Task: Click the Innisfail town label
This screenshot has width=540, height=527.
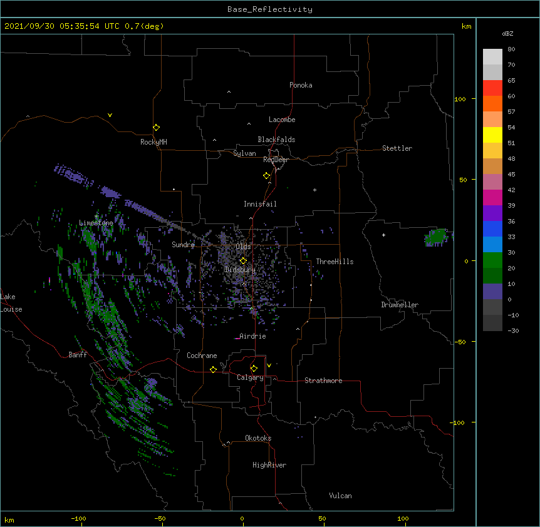Action: point(260,204)
